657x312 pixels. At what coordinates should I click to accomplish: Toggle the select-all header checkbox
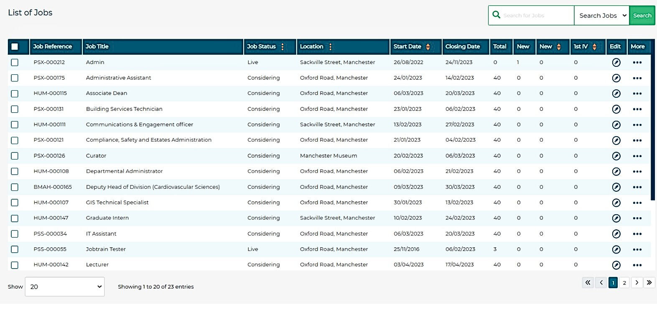click(x=15, y=47)
